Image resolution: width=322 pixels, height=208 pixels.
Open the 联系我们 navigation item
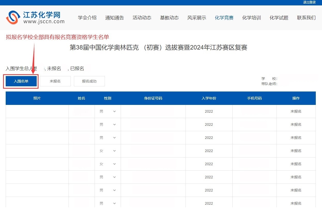pyautogui.click(x=306, y=18)
